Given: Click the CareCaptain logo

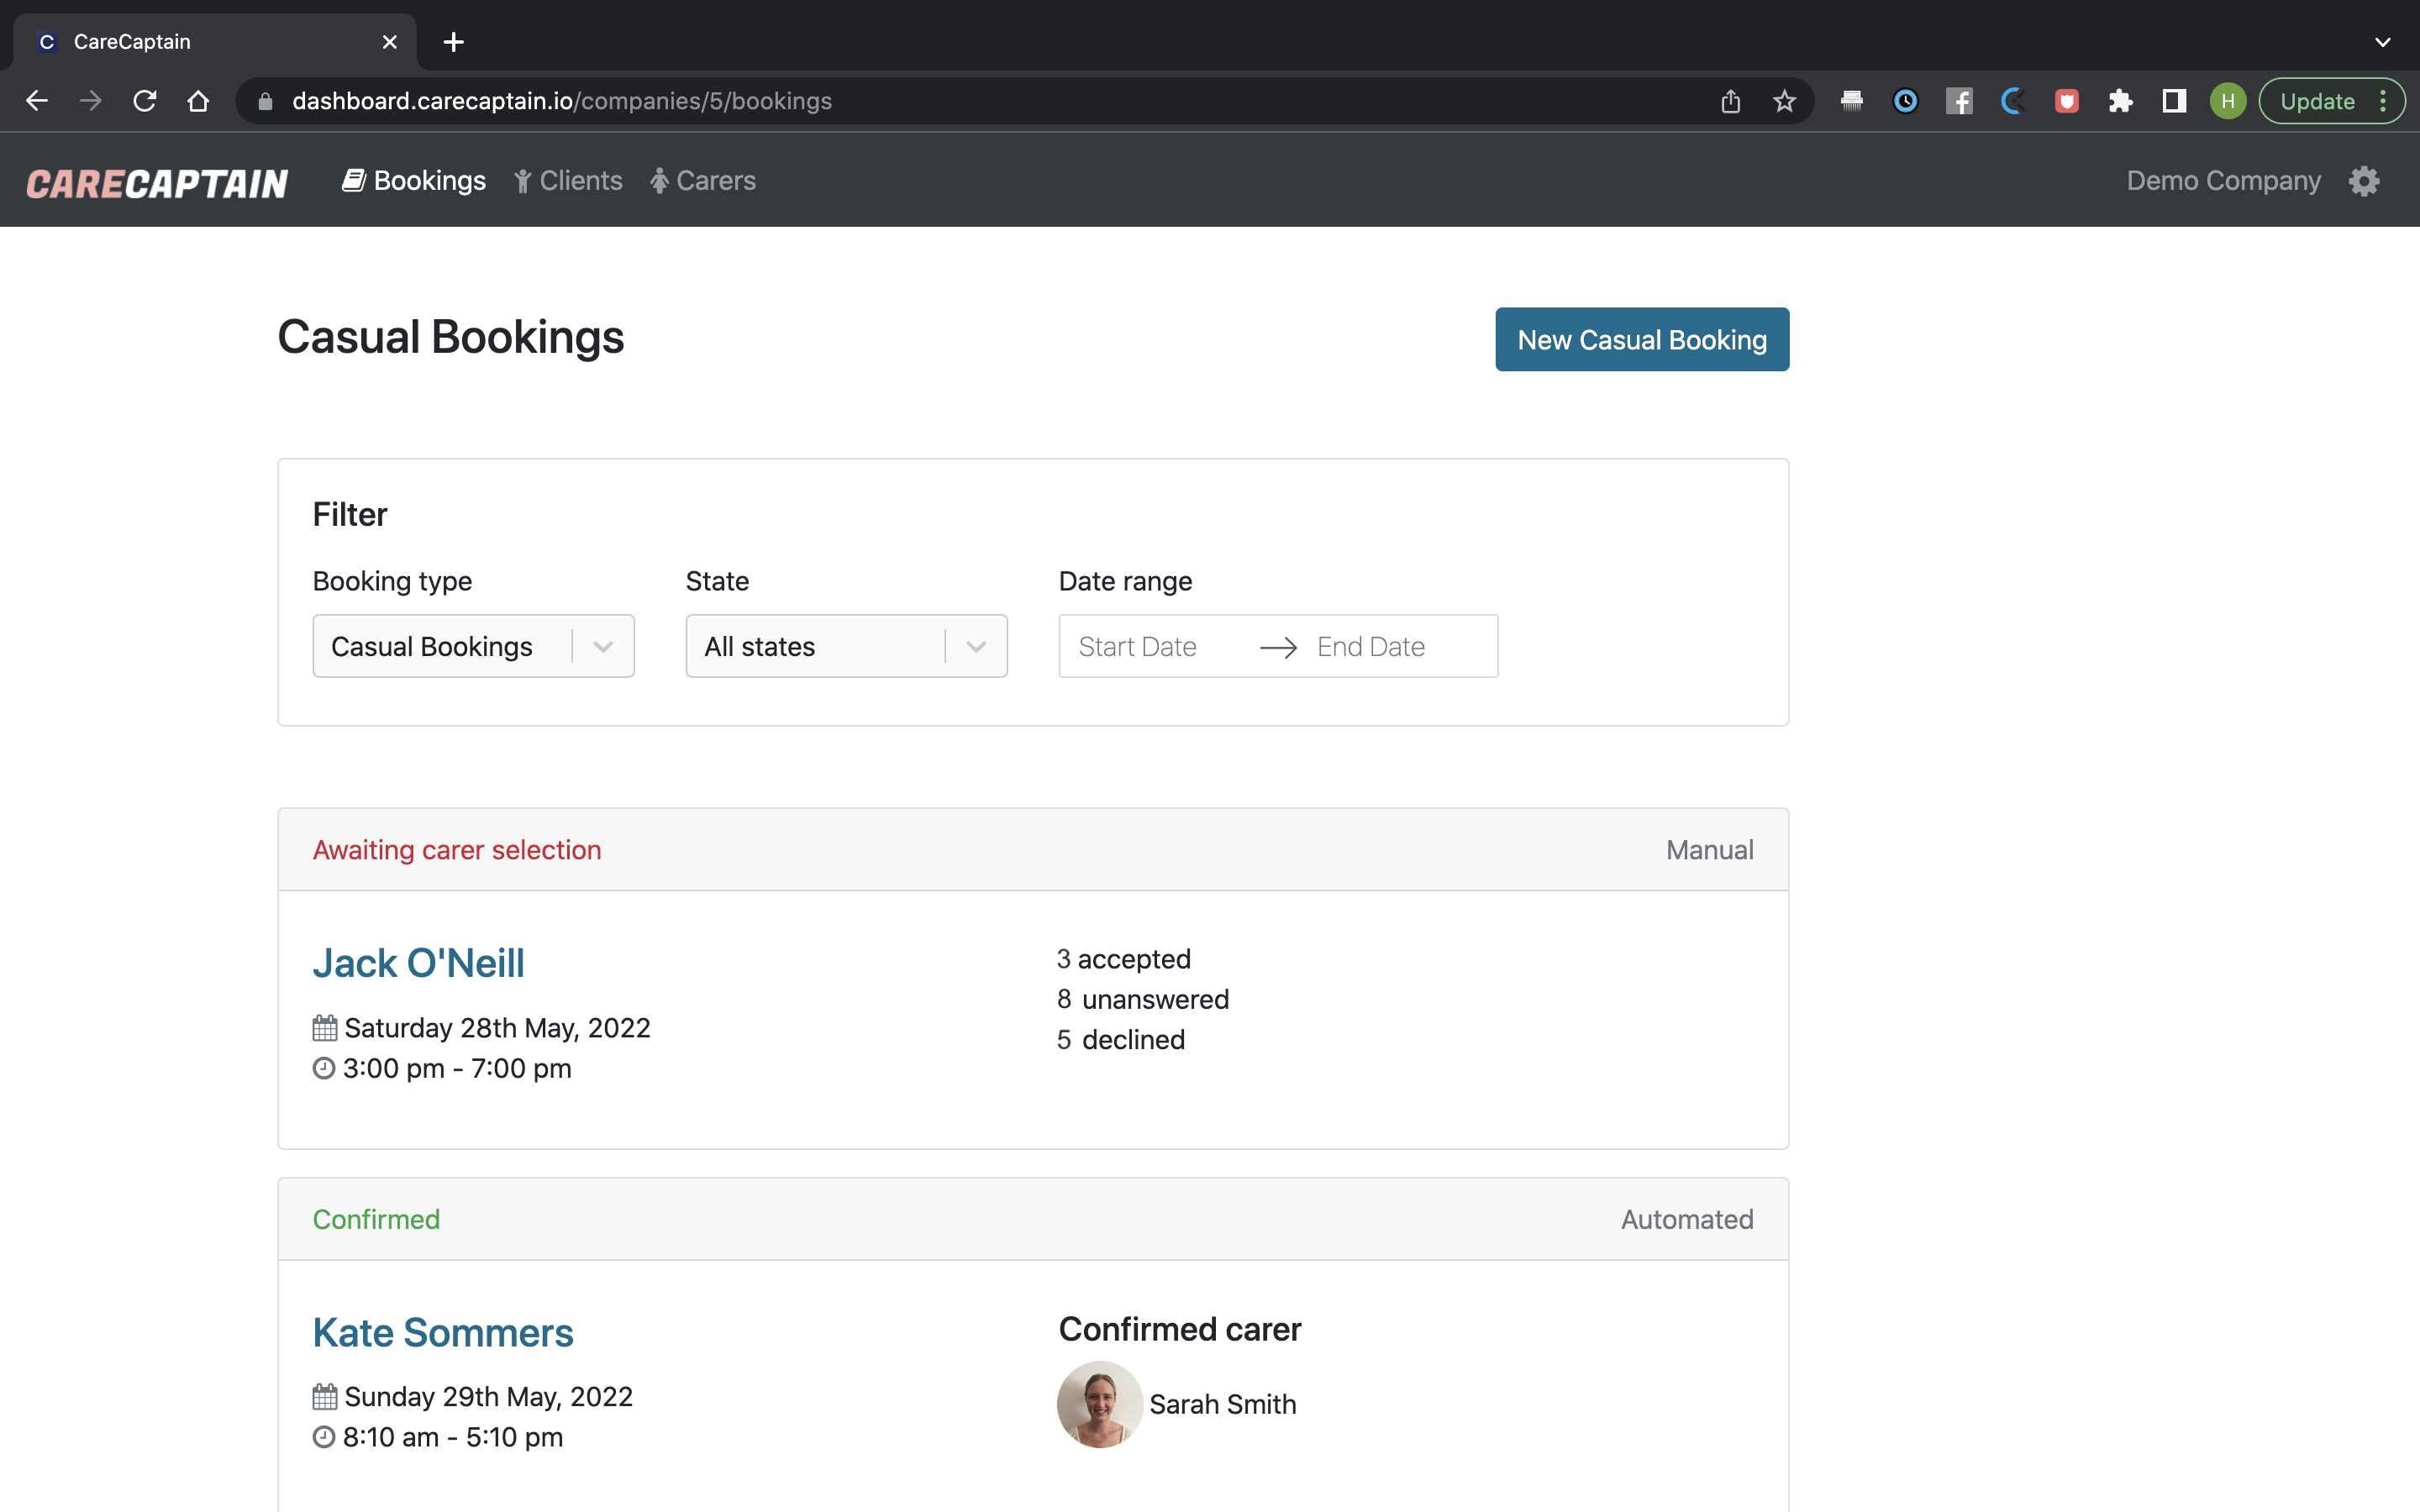Looking at the screenshot, I should tap(157, 182).
